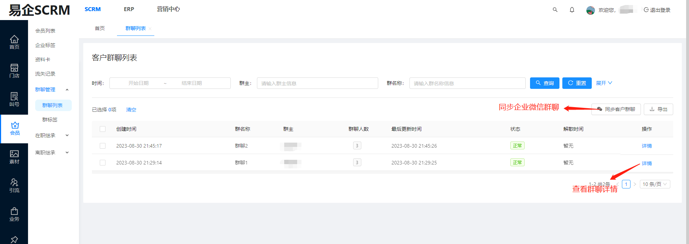Click 退出登录 logout link
689x244 pixels.
[x=657, y=10]
